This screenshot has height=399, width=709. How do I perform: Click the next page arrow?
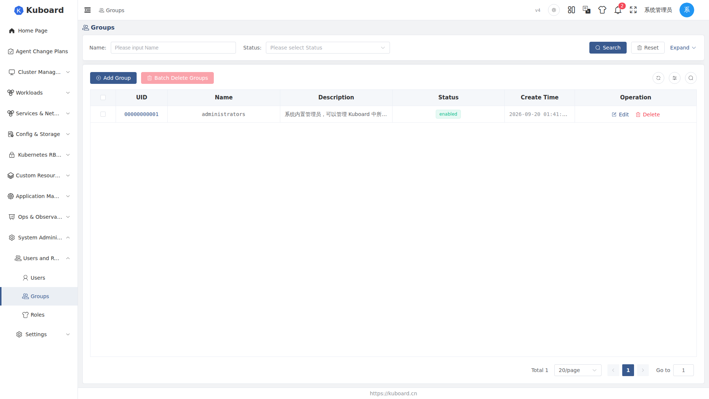[x=643, y=370]
